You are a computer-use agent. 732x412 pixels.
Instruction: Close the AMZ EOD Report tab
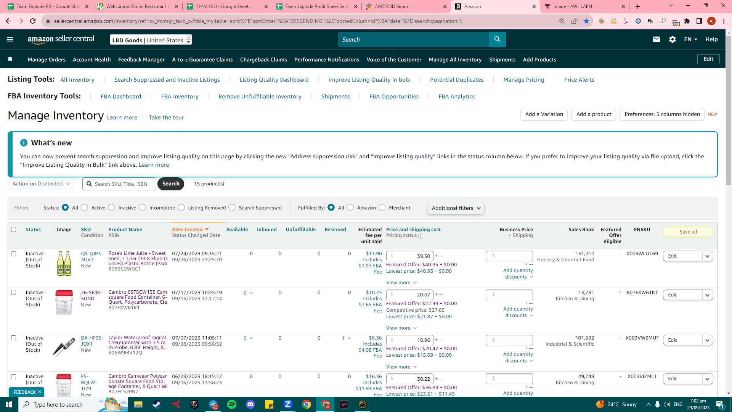point(445,6)
